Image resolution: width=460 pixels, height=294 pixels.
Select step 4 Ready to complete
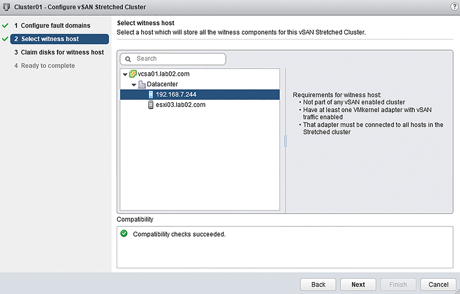tap(45, 66)
